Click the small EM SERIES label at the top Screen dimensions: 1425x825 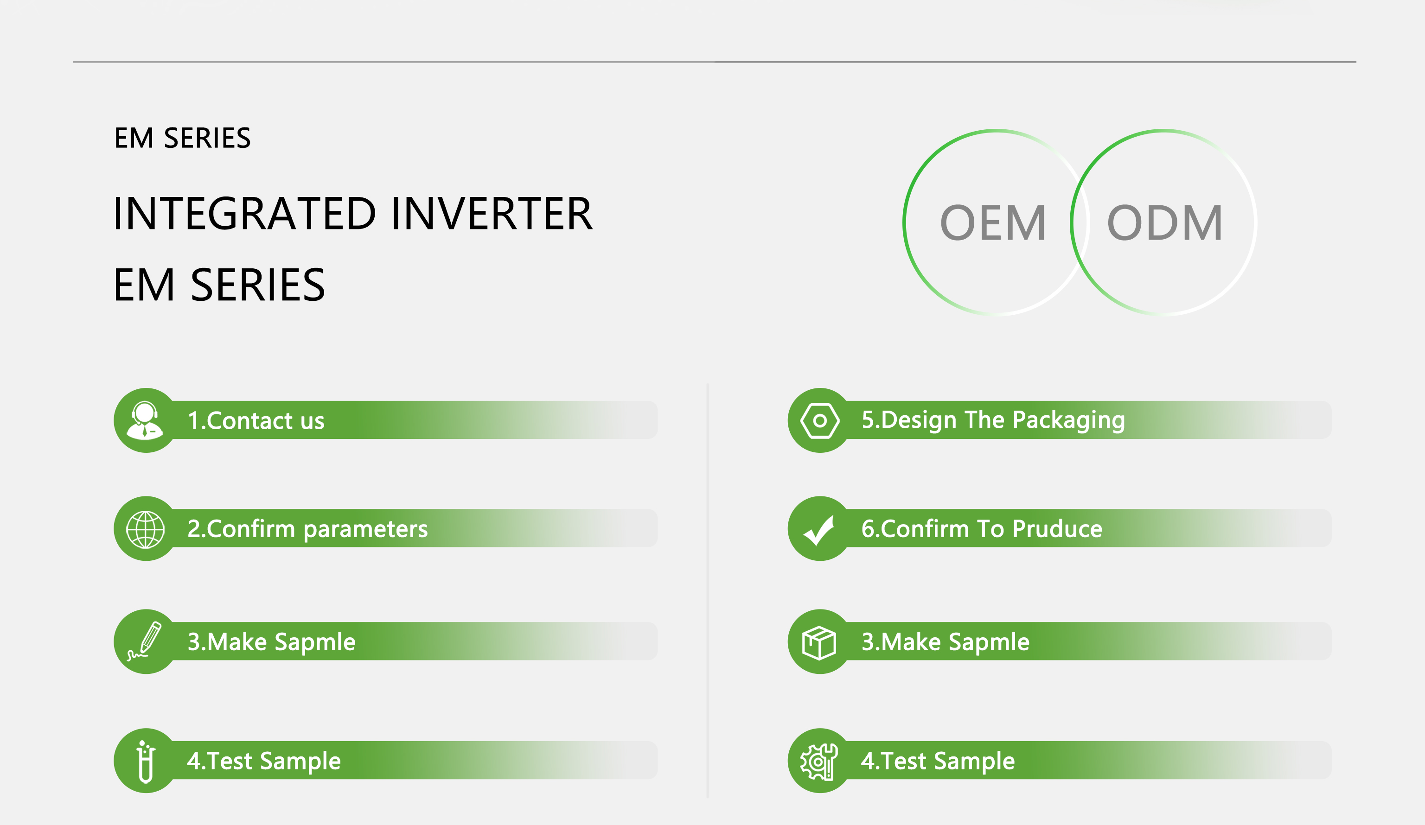click(182, 139)
